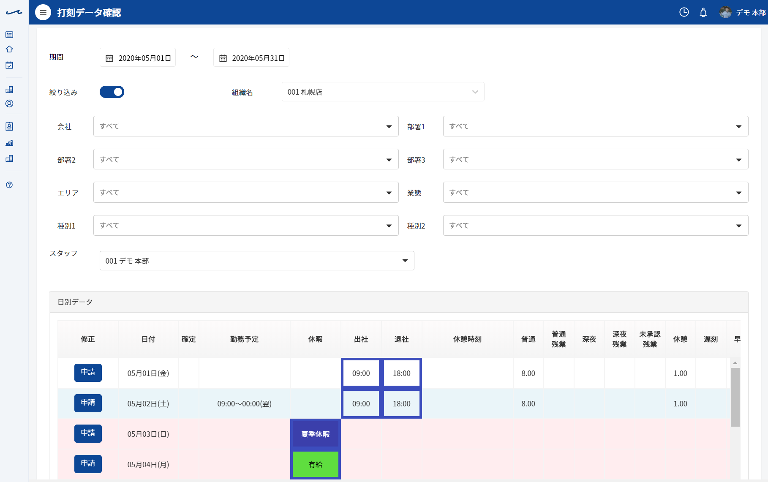Image resolution: width=768 pixels, height=482 pixels.
Task: Open the lower buildings sidebar icon
Action: coord(9,158)
